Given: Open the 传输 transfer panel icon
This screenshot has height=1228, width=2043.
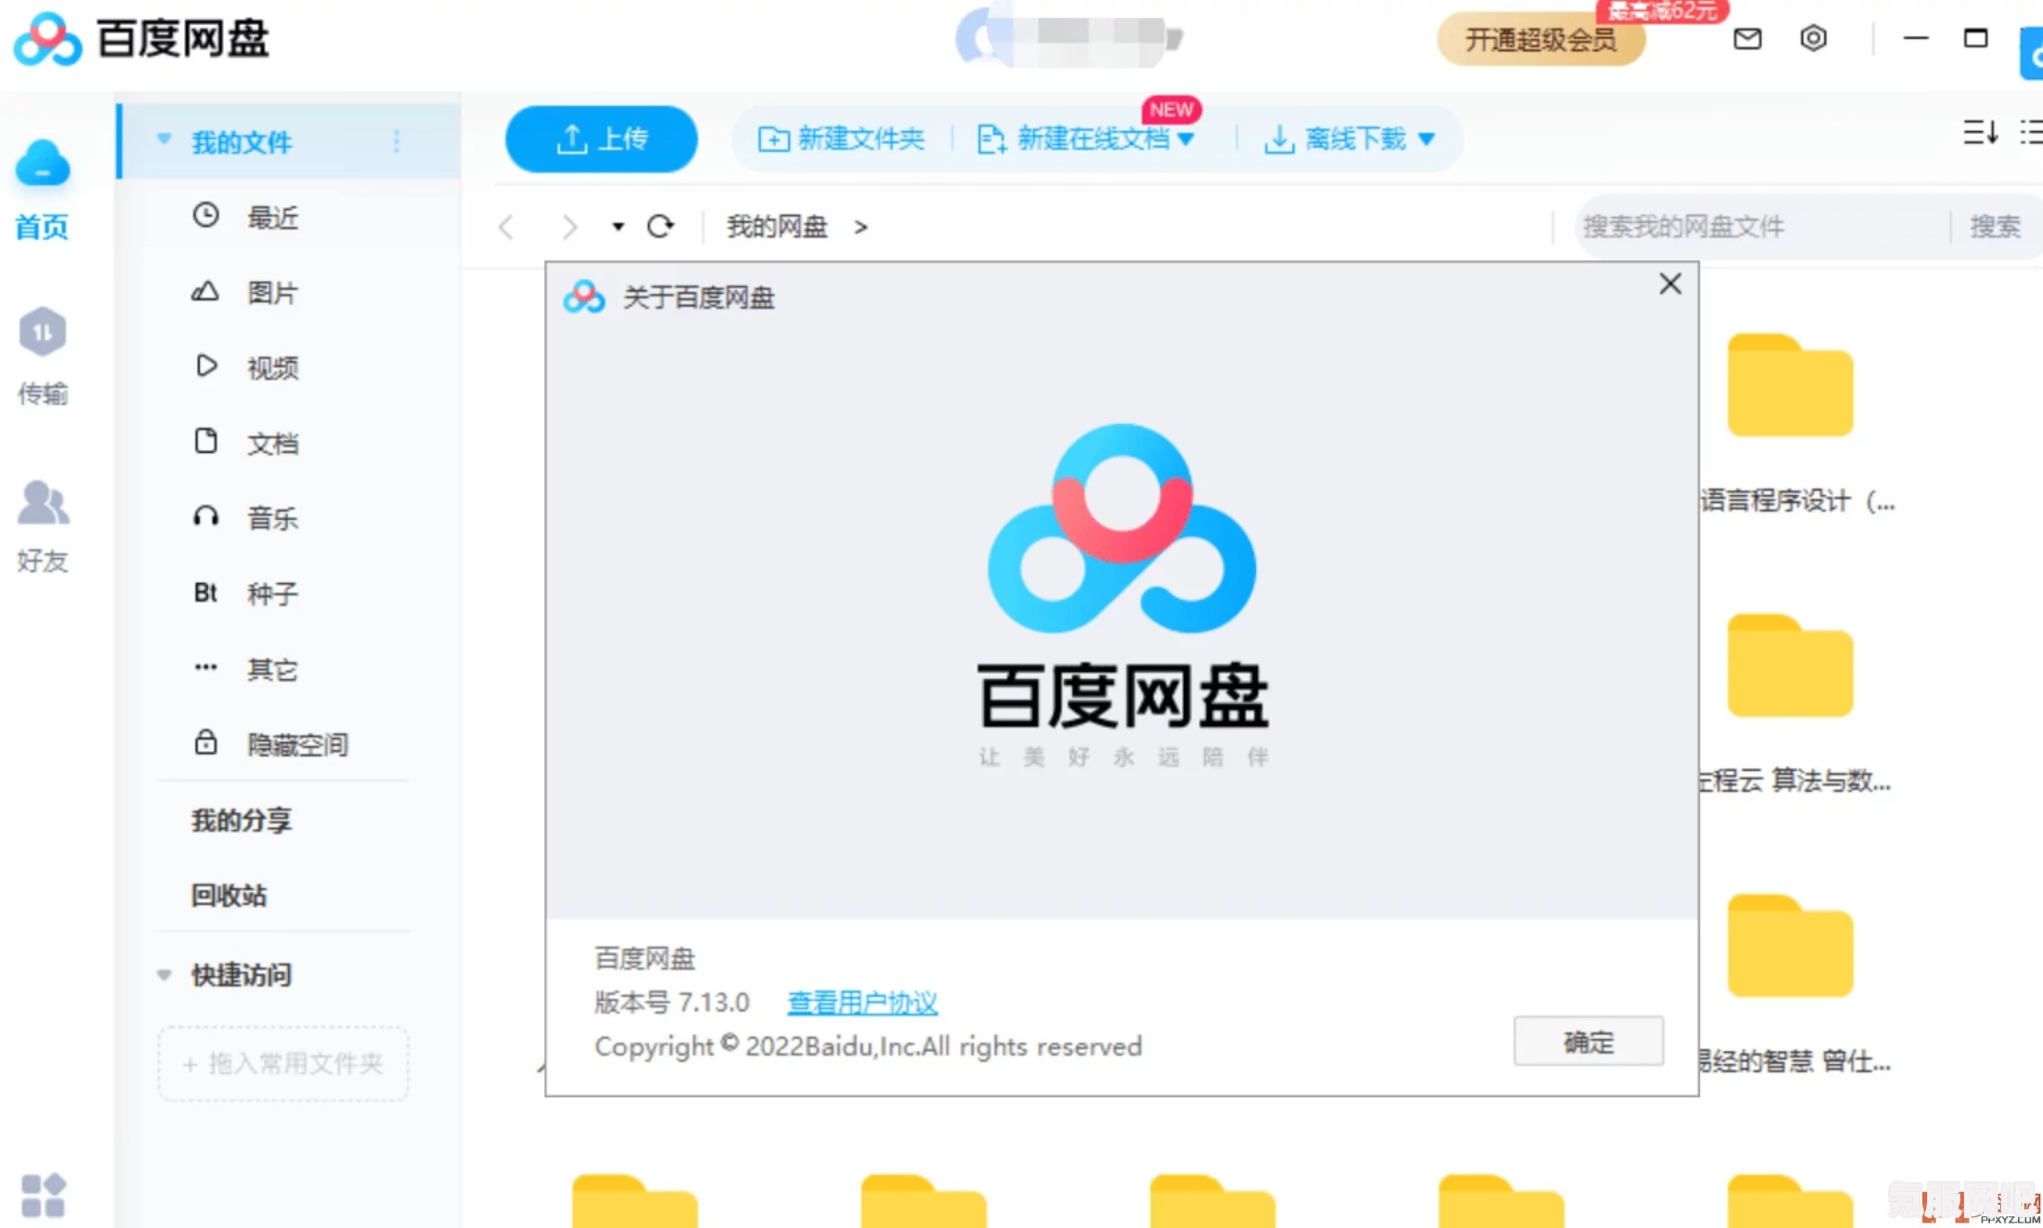Looking at the screenshot, I should pos(42,332).
